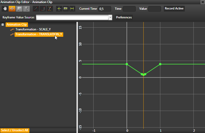Select the hand pan tool

tap(5, 9)
